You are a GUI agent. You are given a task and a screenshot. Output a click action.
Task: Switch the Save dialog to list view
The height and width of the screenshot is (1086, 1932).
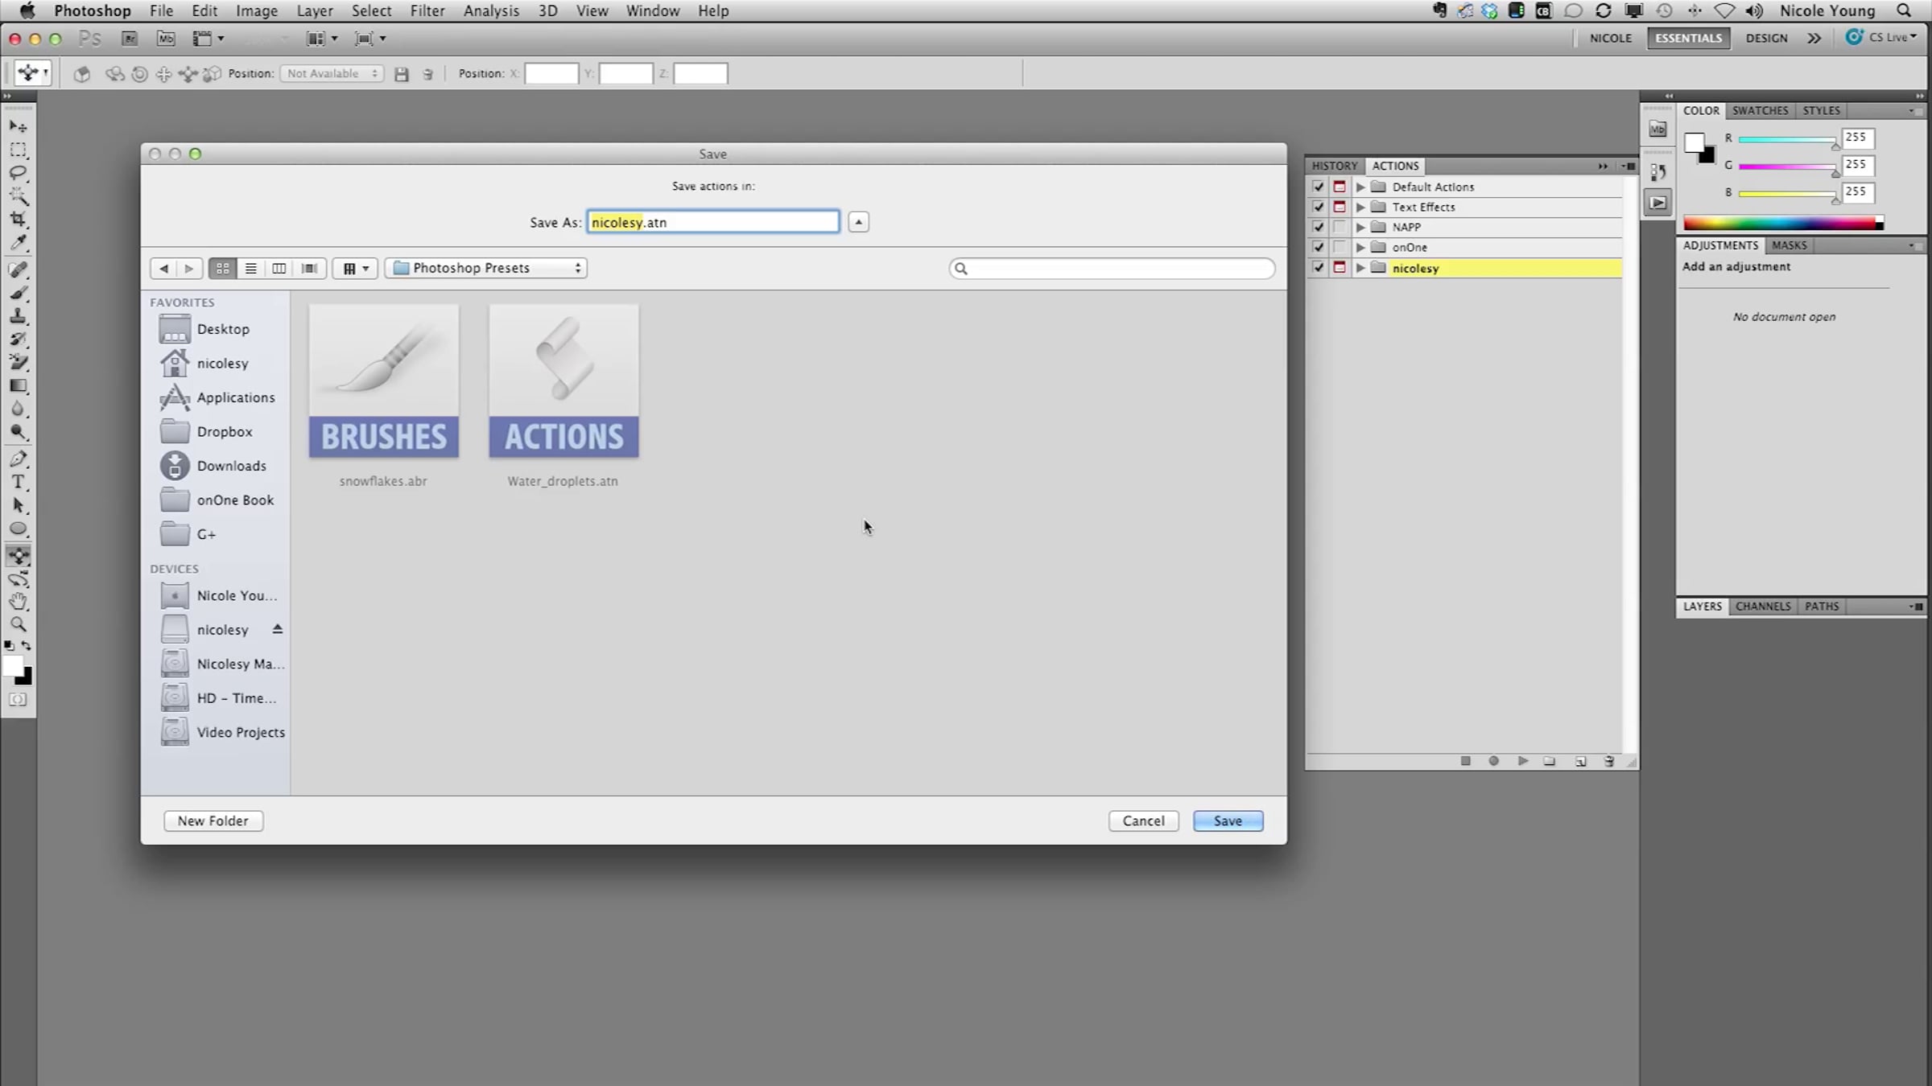click(x=251, y=268)
